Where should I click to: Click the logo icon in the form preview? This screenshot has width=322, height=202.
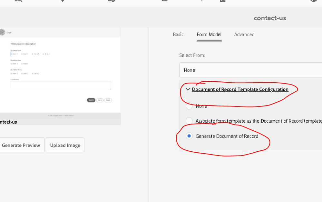click(x=3, y=32)
